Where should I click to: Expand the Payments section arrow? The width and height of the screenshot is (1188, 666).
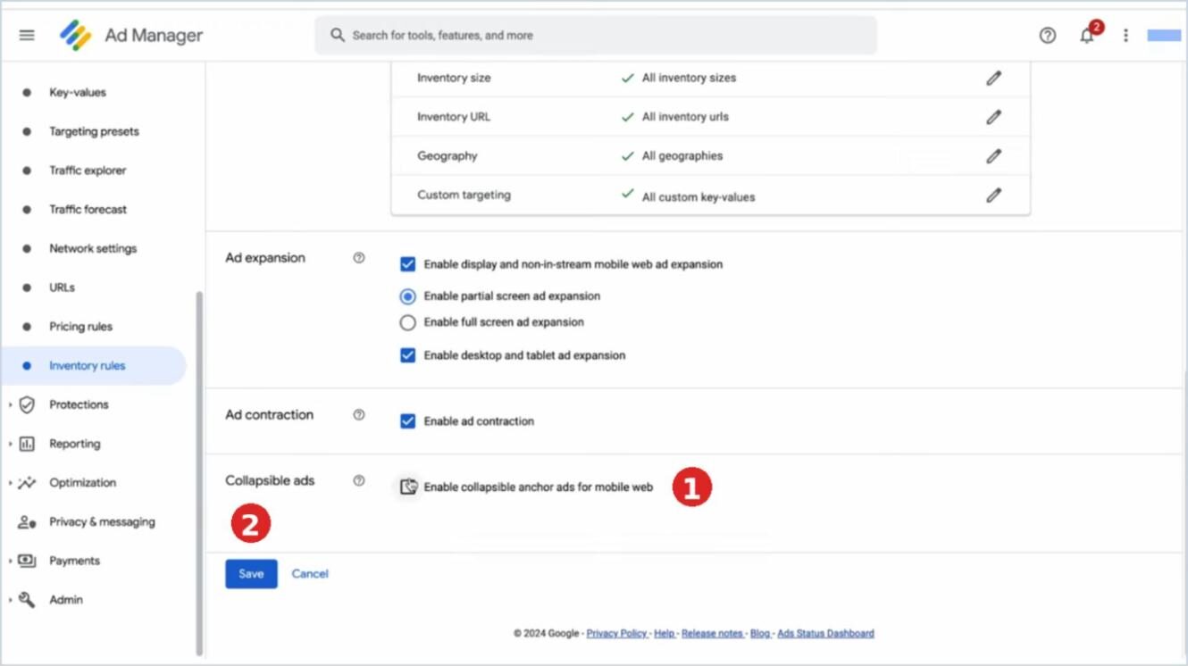tap(11, 561)
